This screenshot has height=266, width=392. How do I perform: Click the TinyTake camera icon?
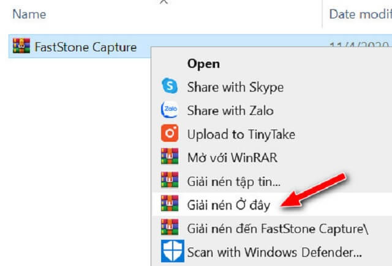point(169,133)
